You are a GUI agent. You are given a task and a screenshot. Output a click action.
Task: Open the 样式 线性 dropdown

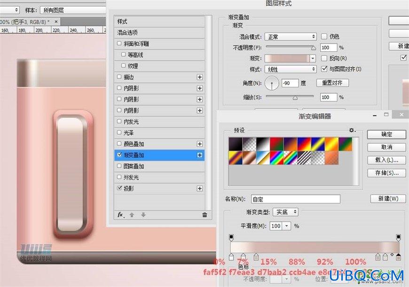[291, 70]
